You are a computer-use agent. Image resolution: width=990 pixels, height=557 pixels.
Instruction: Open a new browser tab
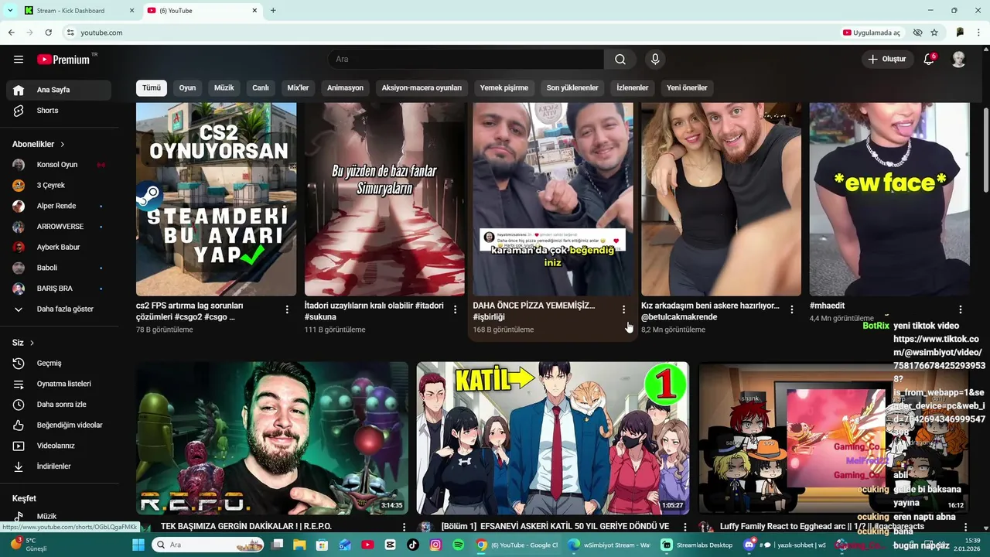coord(273,11)
